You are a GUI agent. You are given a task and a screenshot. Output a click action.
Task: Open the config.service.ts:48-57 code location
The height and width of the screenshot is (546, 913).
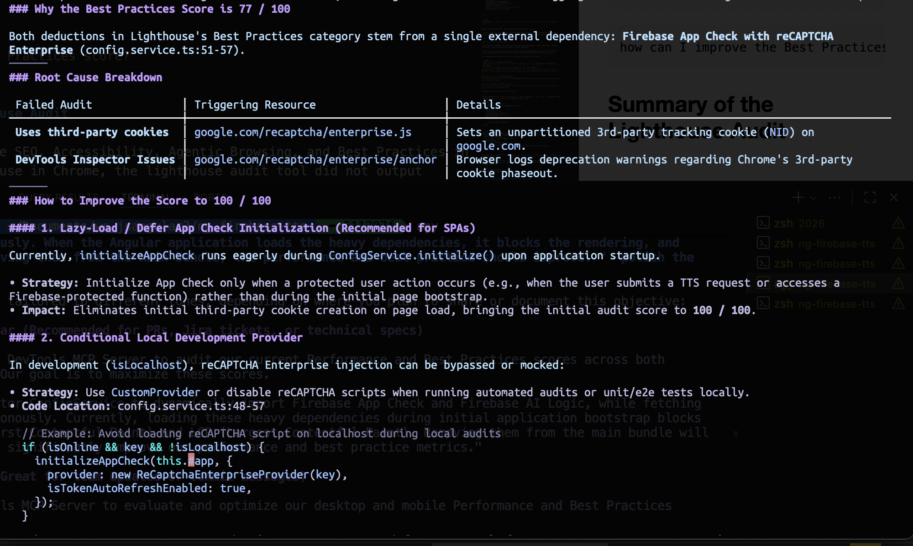coord(191,406)
